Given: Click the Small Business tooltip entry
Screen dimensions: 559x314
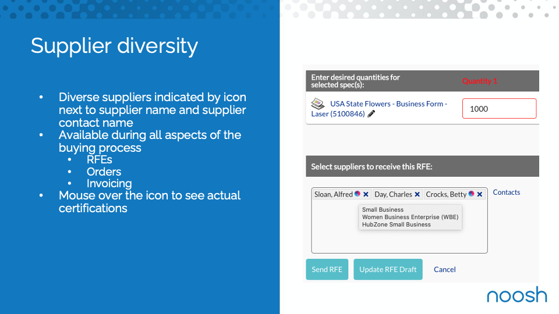Looking at the screenshot, I should pyautogui.click(x=383, y=210).
